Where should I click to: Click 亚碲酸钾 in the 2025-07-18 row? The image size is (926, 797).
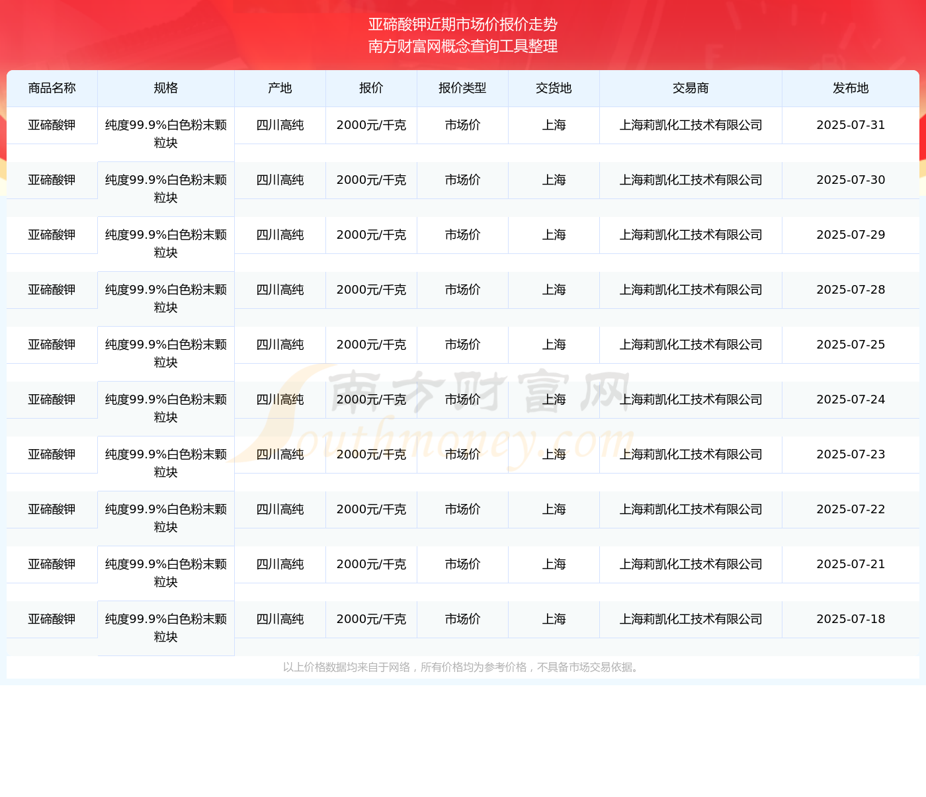point(52,619)
